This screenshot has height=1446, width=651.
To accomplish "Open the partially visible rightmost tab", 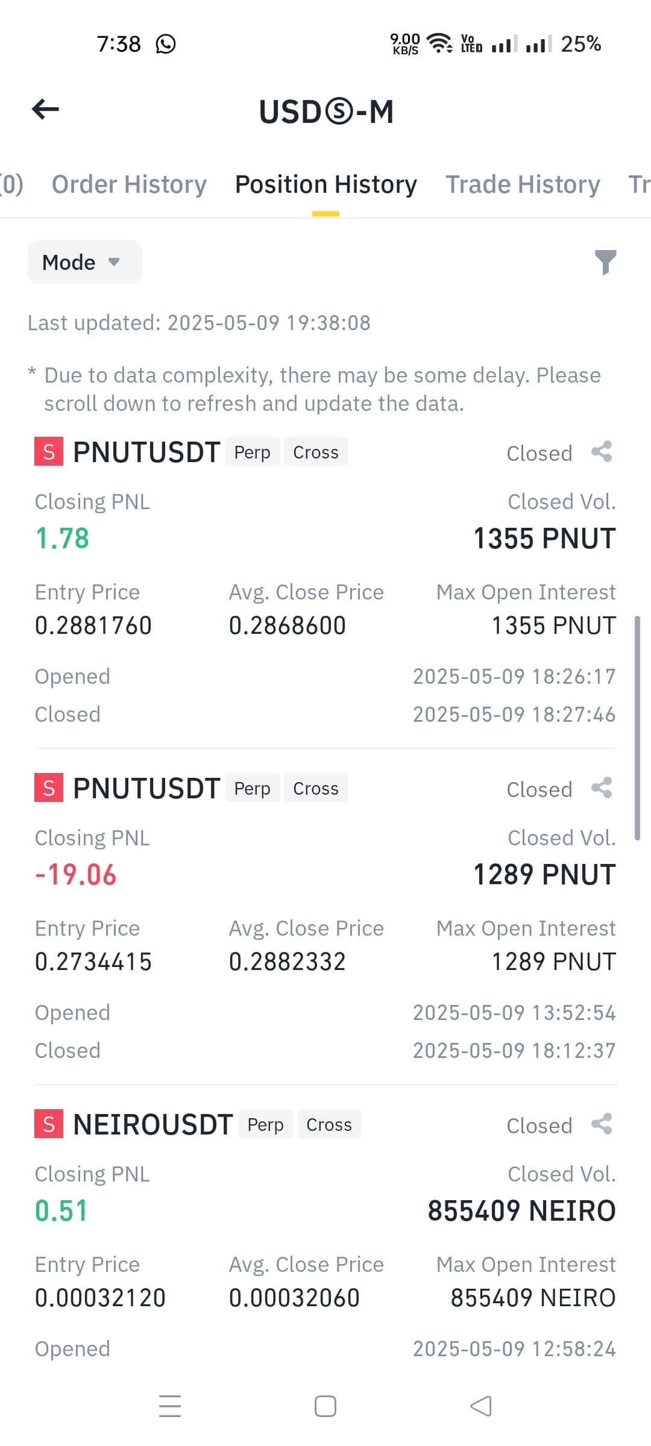I will click(639, 184).
